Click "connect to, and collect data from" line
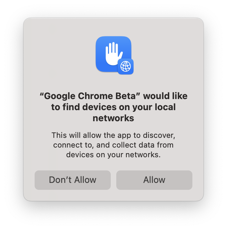Viewport: 227px width, 230px height. tap(113, 145)
